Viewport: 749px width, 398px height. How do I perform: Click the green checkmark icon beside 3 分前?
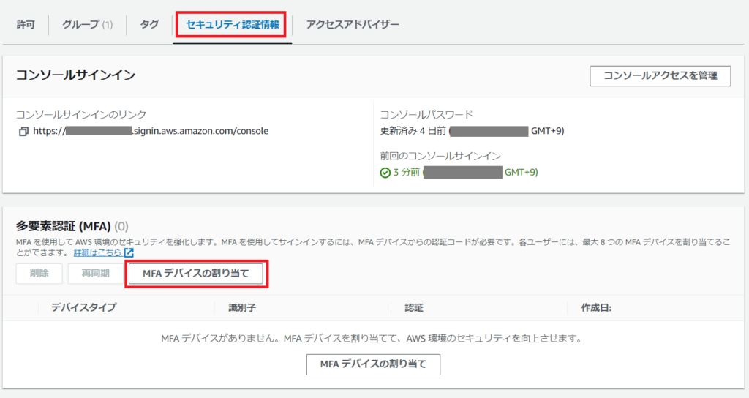pyautogui.click(x=385, y=173)
